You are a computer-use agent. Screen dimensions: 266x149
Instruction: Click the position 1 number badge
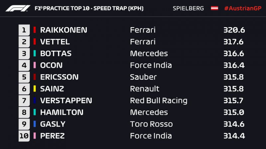tap(24, 30)
